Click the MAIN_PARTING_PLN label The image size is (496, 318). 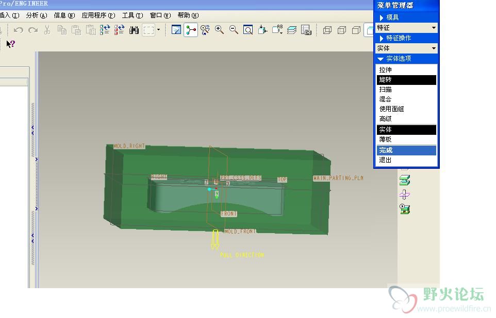point(338,178)
